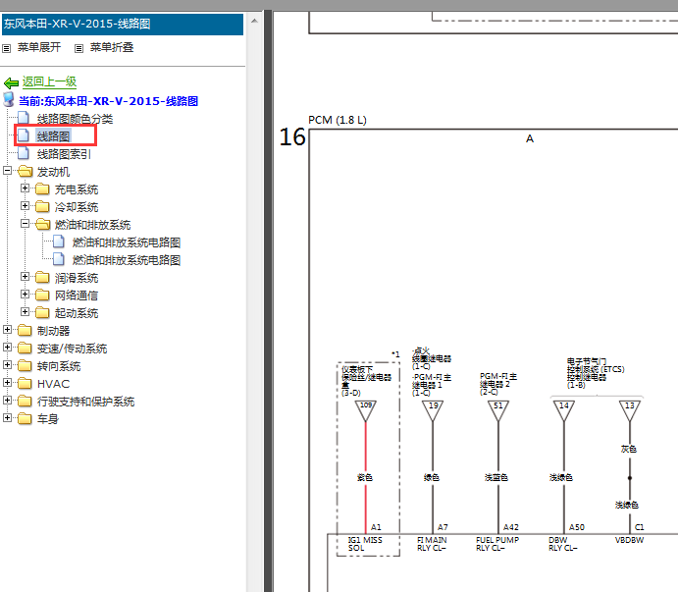
Task: Expand the 转向系统 node
Action: pyautogui.click(x=7, y=365)
